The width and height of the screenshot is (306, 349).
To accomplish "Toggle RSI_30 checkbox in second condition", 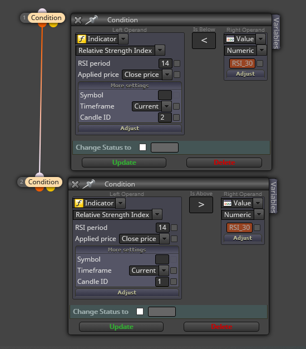I will click(x=257, y=228).
